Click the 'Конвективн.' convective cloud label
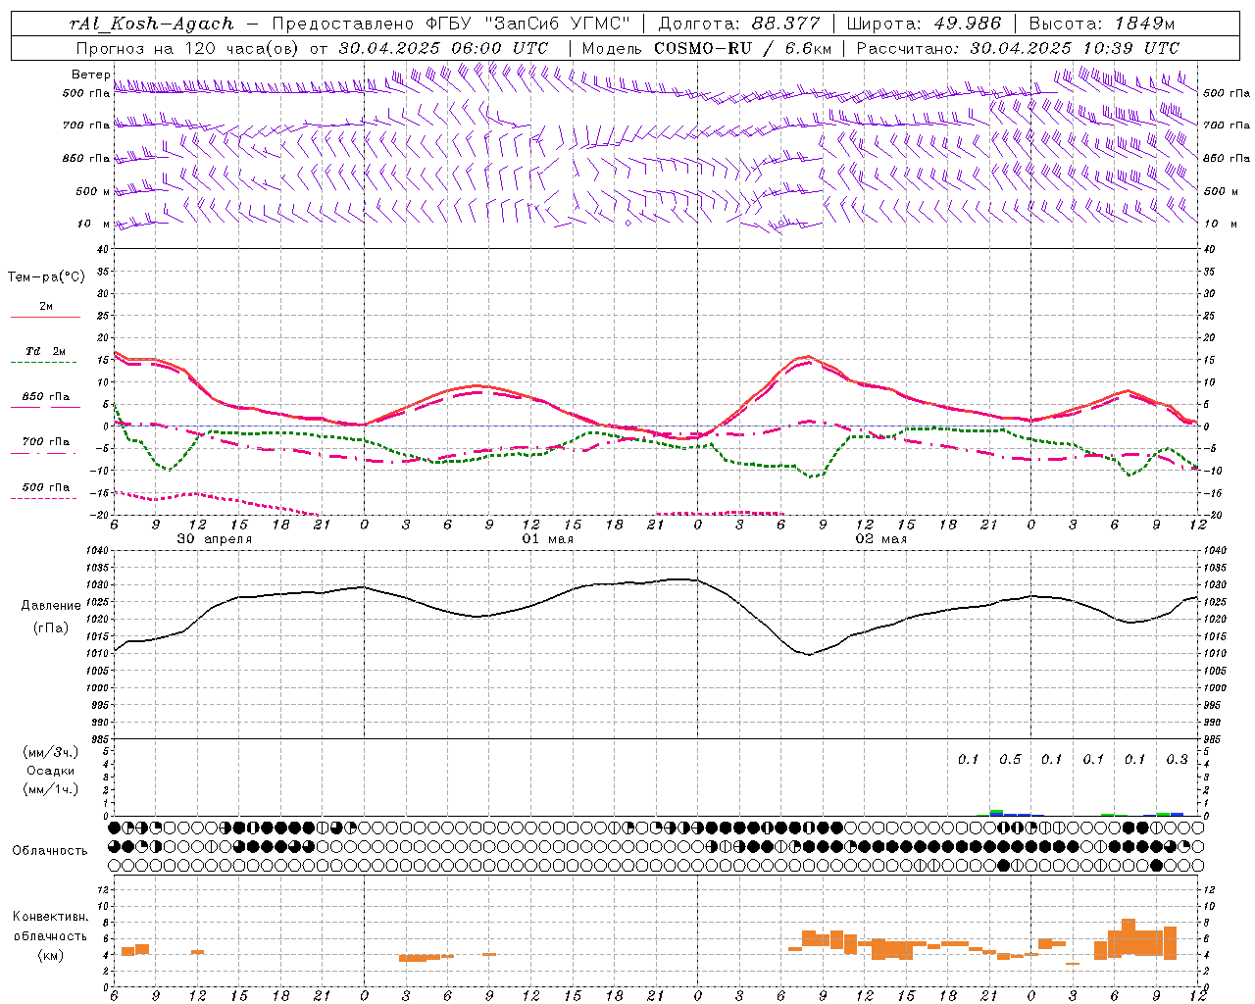 click(x=51, y=917)
